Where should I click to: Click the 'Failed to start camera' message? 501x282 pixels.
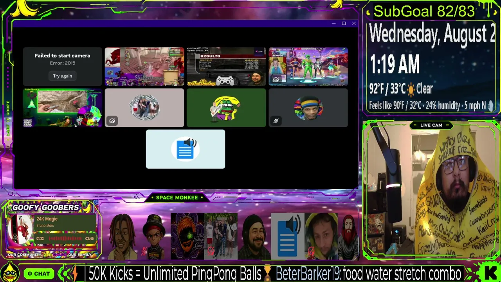[x=62, y=56]
